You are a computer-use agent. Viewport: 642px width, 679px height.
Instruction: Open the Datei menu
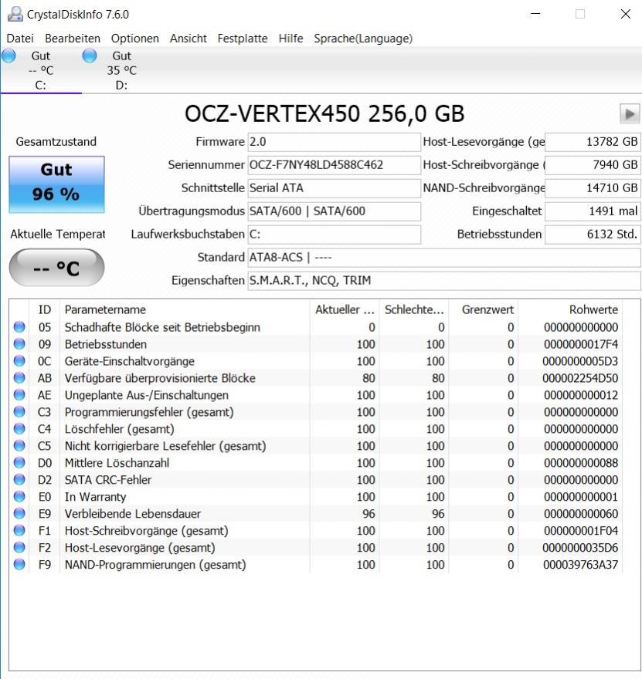tap(20, 39)
